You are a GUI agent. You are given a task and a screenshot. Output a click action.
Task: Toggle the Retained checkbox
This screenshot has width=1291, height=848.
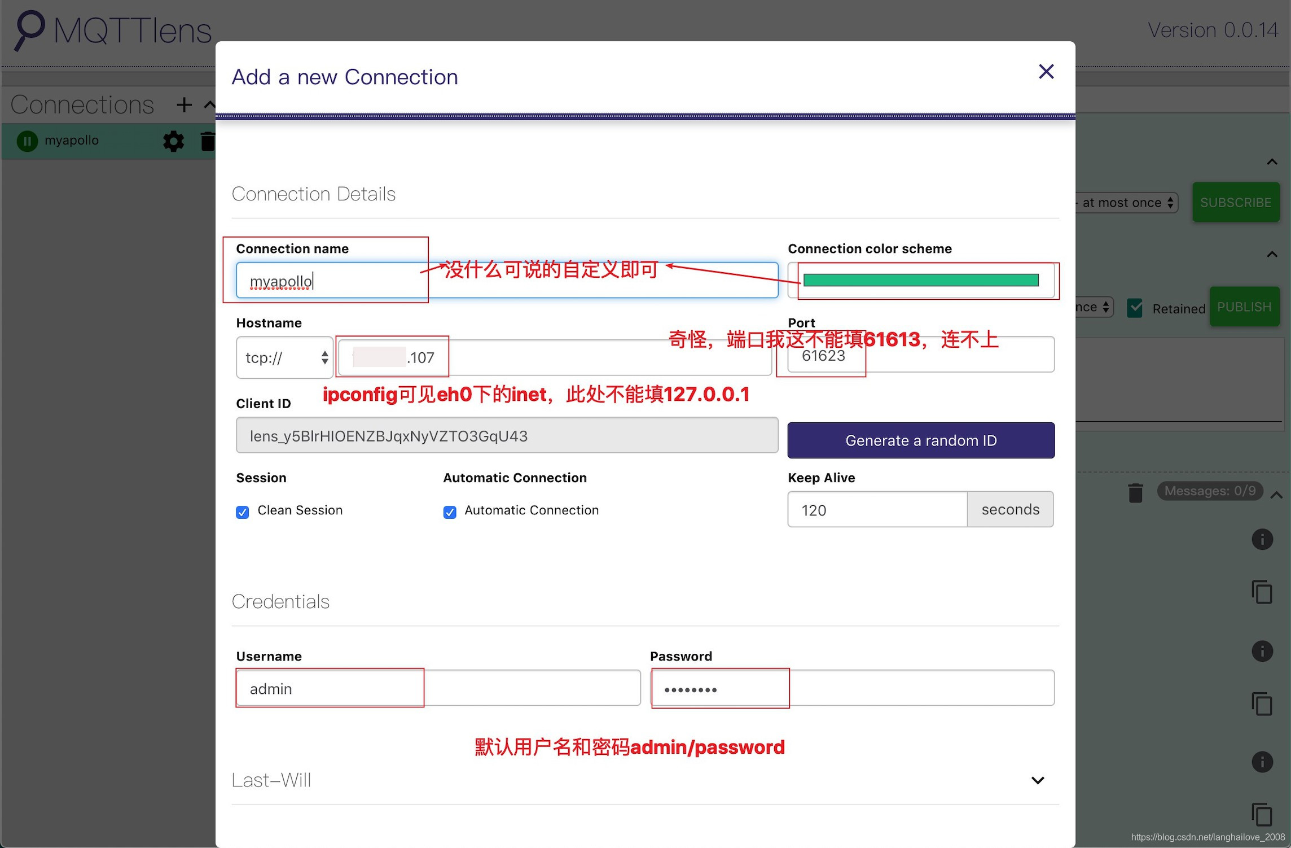coord(1134,308)
